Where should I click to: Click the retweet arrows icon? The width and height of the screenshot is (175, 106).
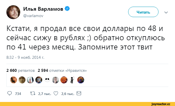coord(33,93)
